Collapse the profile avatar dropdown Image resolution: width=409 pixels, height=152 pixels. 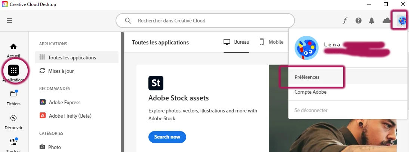pyautogui.click(x=402, y=21)
